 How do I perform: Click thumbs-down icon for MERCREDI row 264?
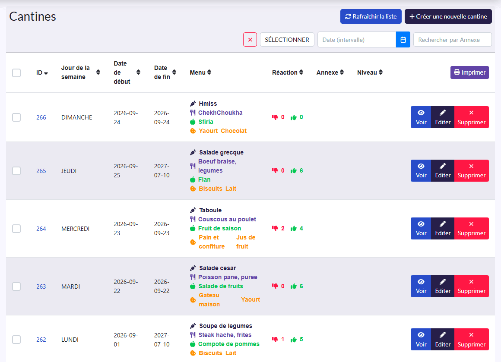tap(275, 228)
